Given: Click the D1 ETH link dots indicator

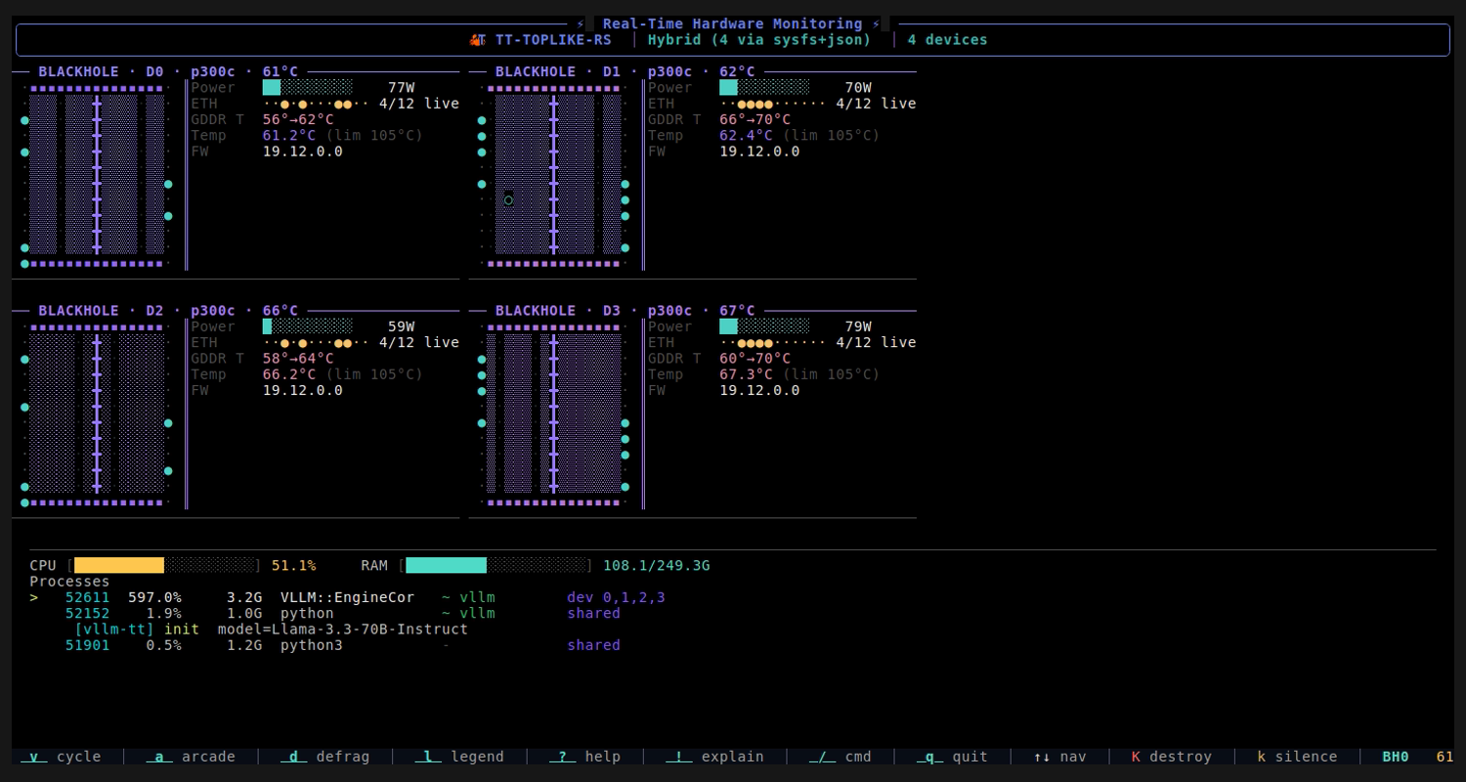Looking at the screenshot, I should tap(773, 104).
